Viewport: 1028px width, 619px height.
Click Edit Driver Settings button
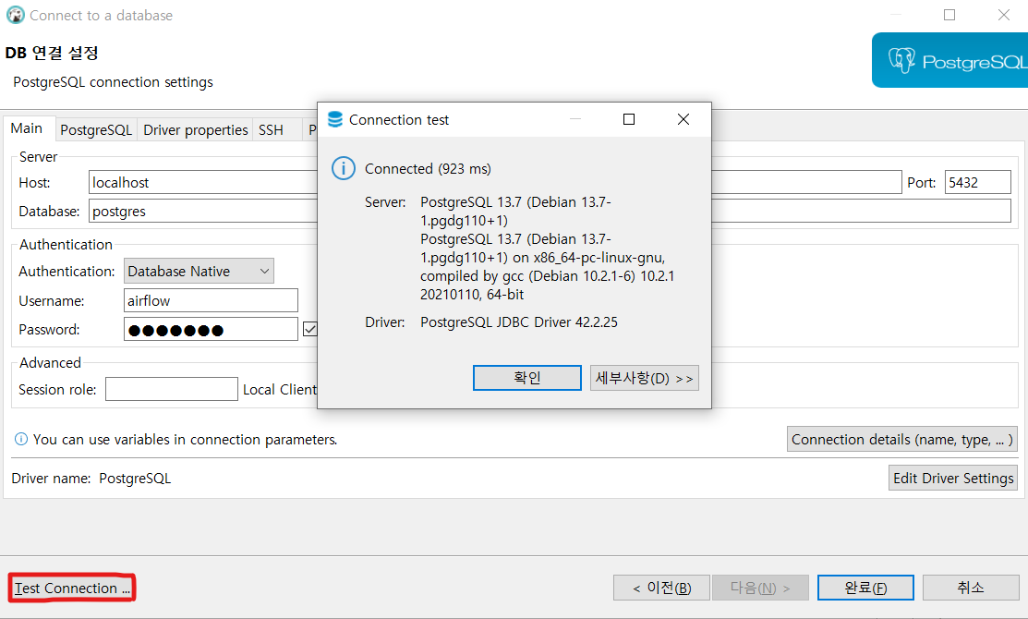click(x=953, y=478)
